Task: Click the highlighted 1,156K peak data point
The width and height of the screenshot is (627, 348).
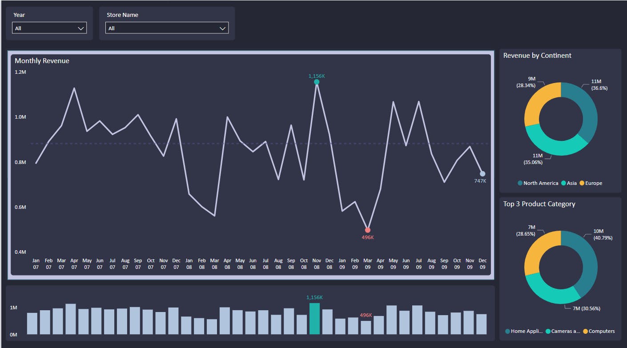Action: pos(316,83)
